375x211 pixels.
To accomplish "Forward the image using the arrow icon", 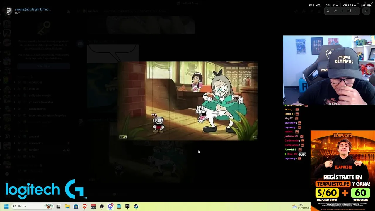I will [335, 11].
